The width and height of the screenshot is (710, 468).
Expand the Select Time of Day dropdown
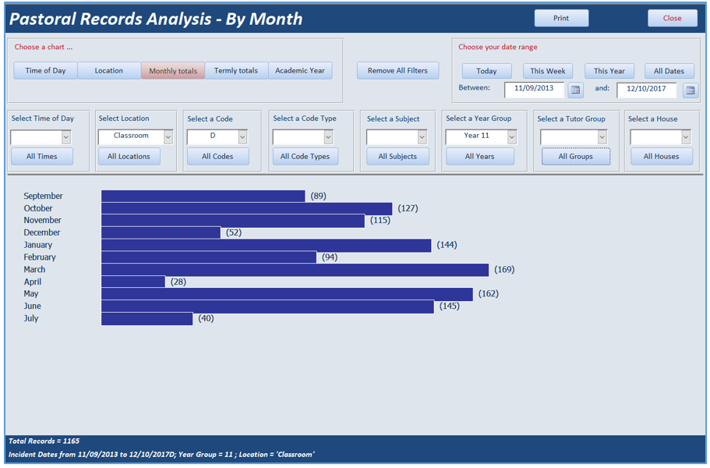tap(66, 136)
